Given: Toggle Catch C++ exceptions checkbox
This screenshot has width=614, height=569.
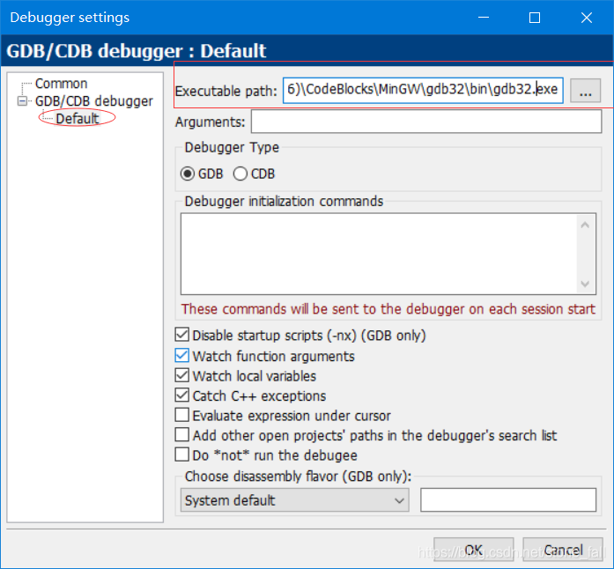Looking at the screenshot, I should tap(182, 395).
